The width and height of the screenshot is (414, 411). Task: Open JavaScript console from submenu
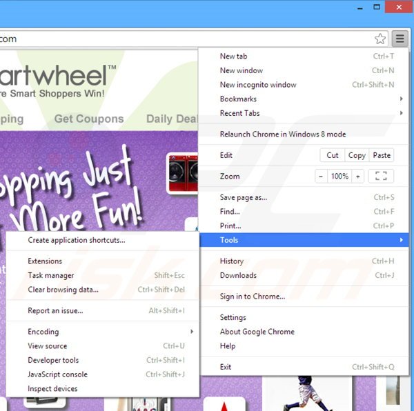pyautogui.click(x=102, y=374)
